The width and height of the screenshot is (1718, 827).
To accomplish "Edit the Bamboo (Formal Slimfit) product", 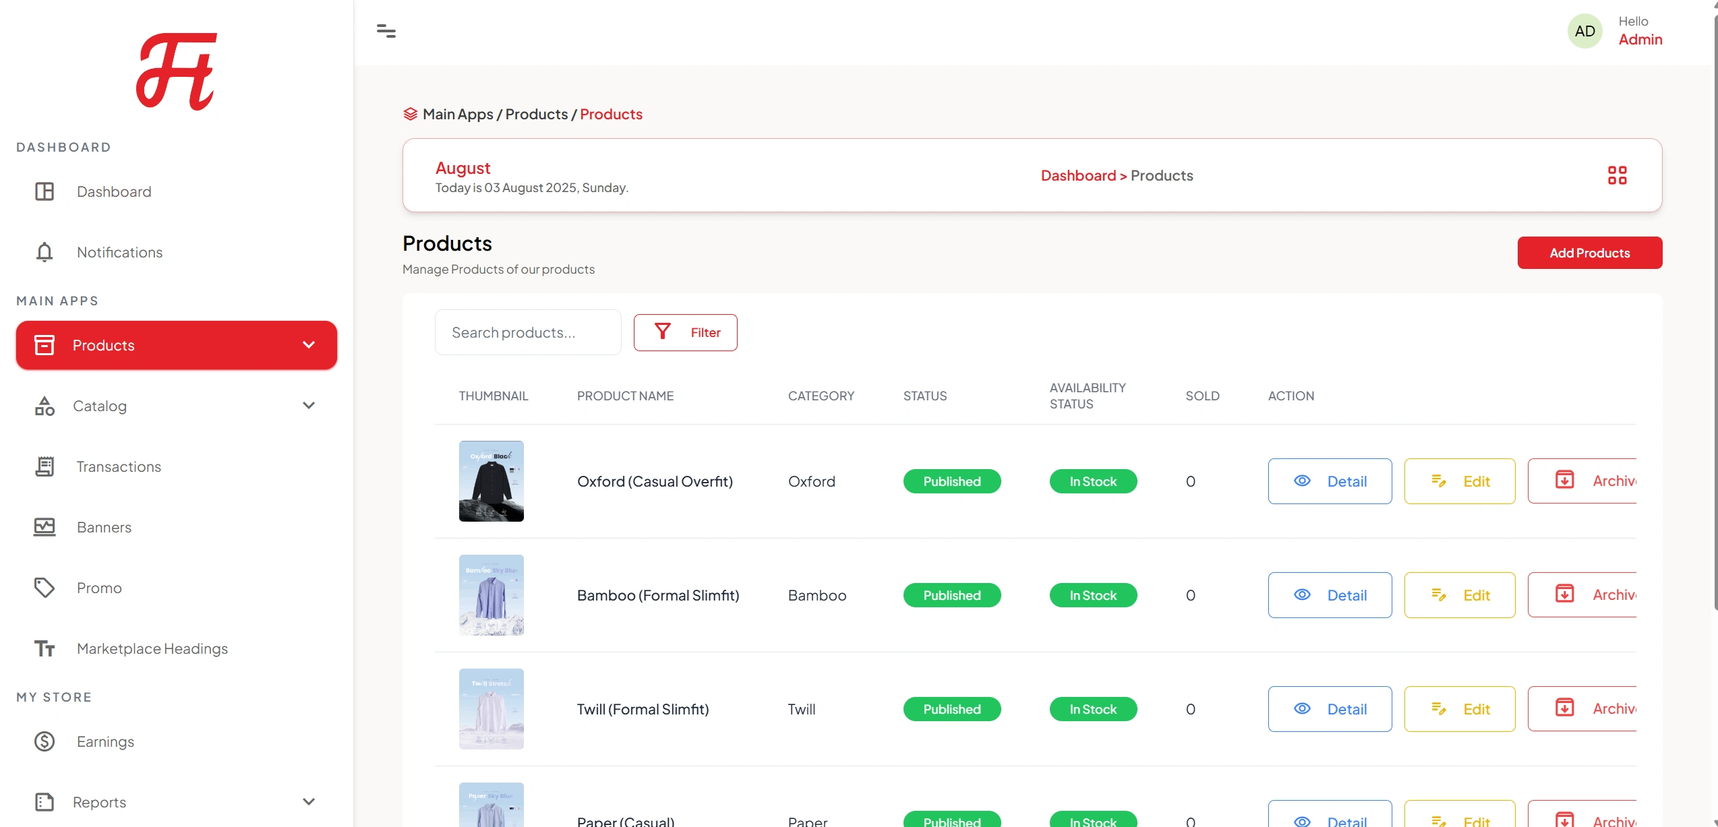I will (x=1459, y=595).
